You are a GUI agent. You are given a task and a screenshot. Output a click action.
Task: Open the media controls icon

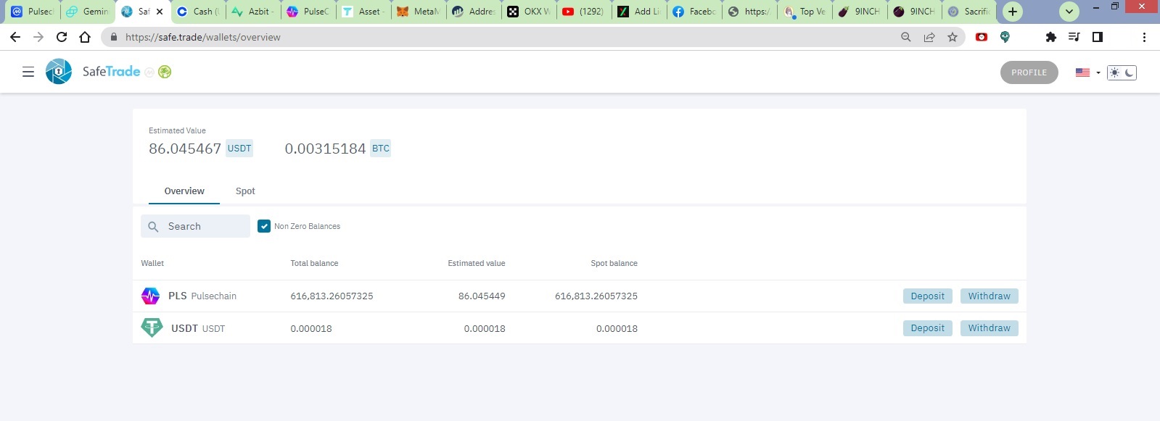pyautogui.click(x=1074, y=37)
